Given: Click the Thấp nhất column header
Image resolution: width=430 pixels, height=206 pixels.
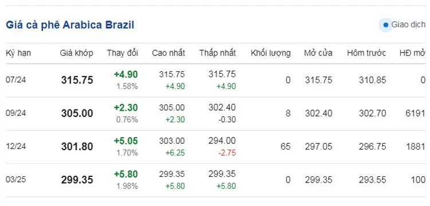Looking at the screenshot, I should 217,53.
